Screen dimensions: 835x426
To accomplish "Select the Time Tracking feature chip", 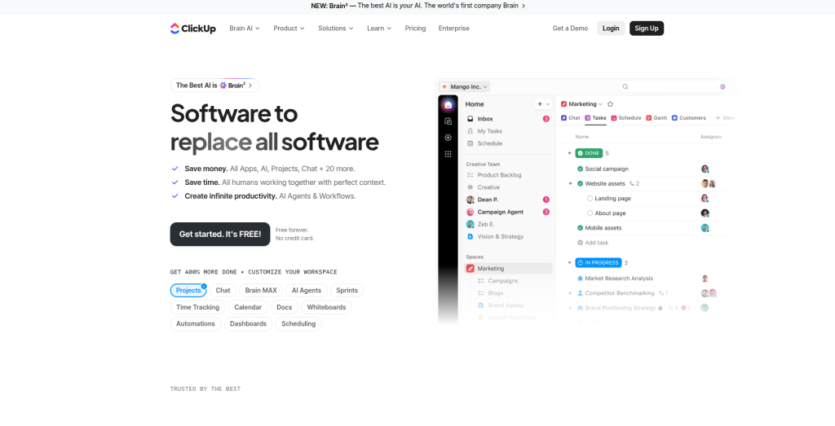I will pos(197,307).
